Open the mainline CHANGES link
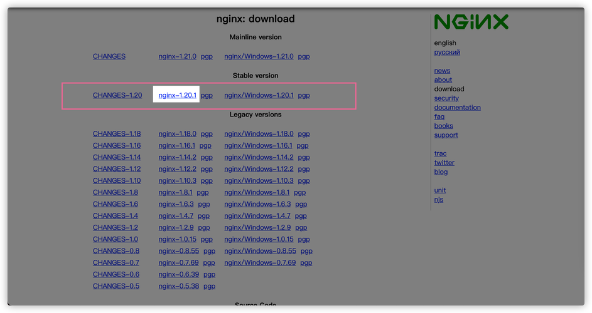The image size is (592, 313). [x=109, y=56]
